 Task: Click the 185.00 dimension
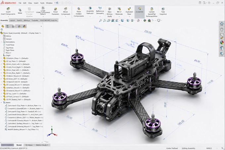click(x=181, y=123)
